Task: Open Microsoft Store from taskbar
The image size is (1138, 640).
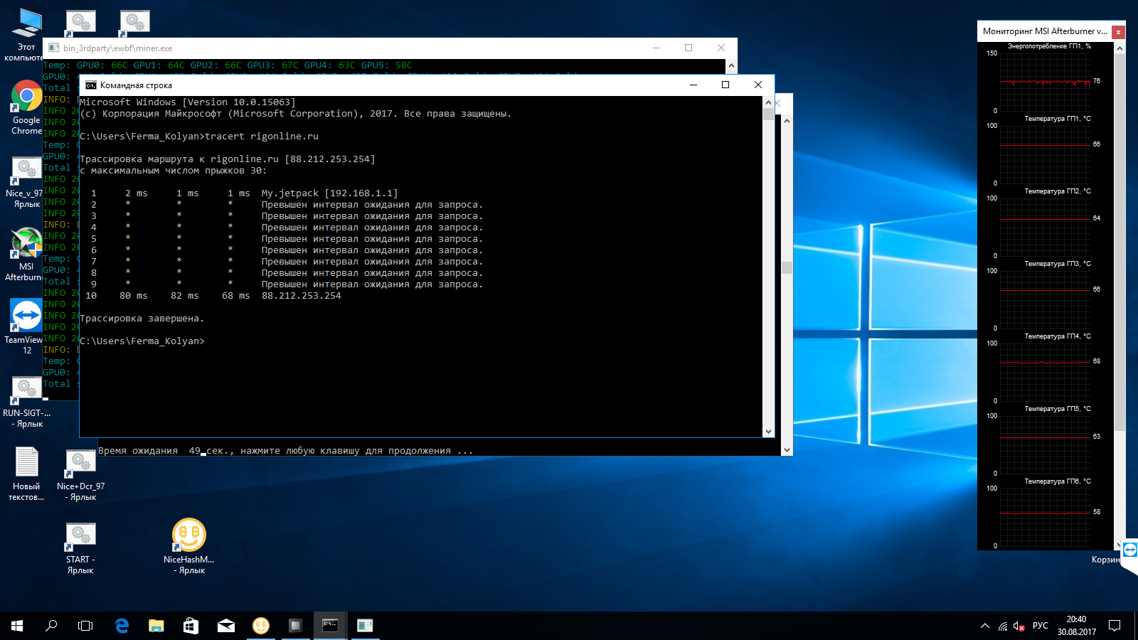Action: click(x=191, y=626)
